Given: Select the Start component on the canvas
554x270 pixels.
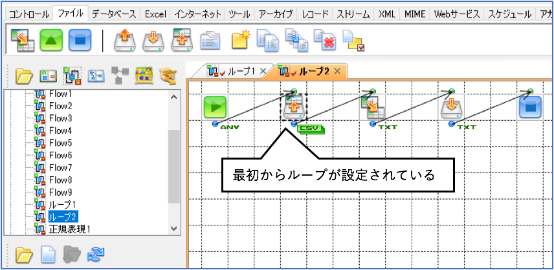Looking at the screenshot, I should point(215,107).
